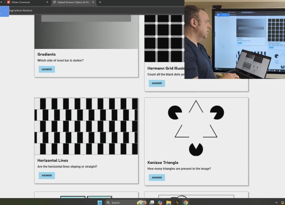This screenshot has width=285, height=205.
Task: Close the EShare Download tab
Action: pyautogui.click(x=47, y=2)
